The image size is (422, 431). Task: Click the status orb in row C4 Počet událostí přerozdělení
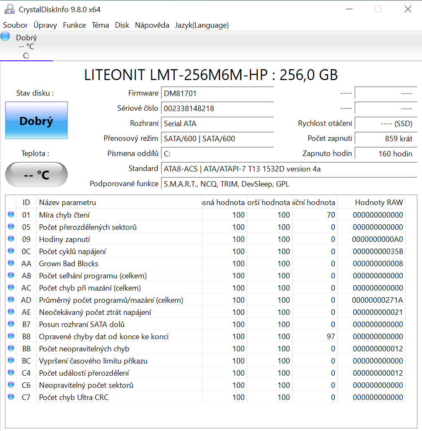point(11,372)
